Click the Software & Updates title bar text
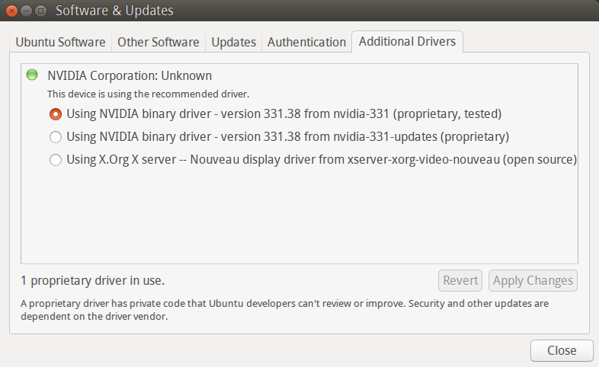Screen dimensions: 599x367 pos(114,11)
